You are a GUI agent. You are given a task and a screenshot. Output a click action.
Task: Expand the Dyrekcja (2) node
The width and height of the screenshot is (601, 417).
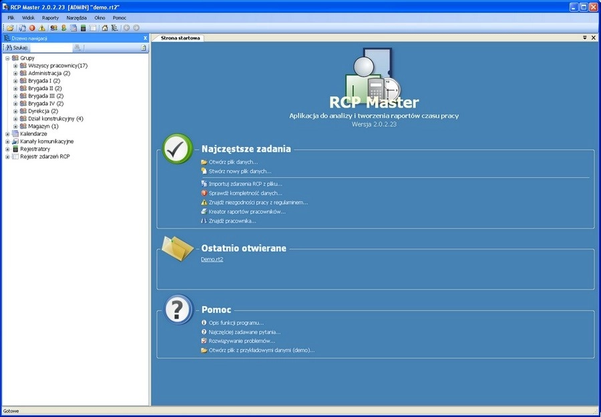point(15,111)
